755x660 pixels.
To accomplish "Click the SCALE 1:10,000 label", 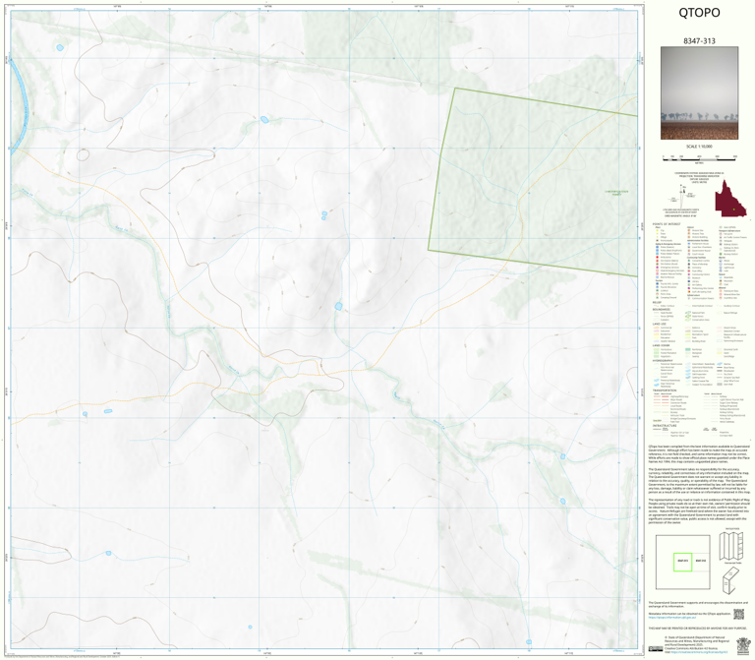I will click(699, 147).
